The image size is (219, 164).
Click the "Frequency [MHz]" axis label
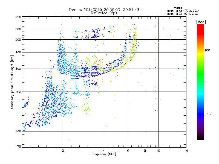click(x=104, y=154)
